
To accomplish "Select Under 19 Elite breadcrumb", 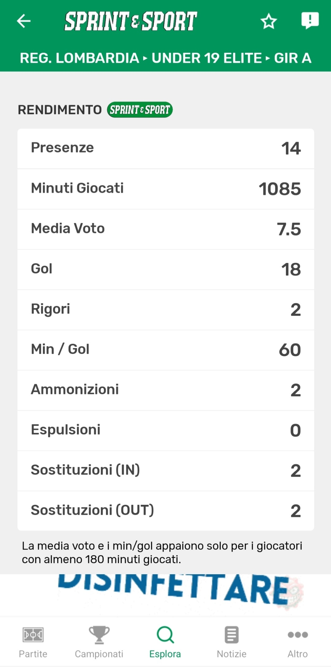I will pyautogui.click(x=207, y=58).
